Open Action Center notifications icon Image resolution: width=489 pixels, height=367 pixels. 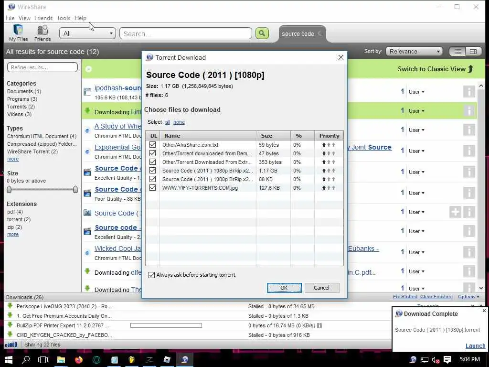coord(447,359)
